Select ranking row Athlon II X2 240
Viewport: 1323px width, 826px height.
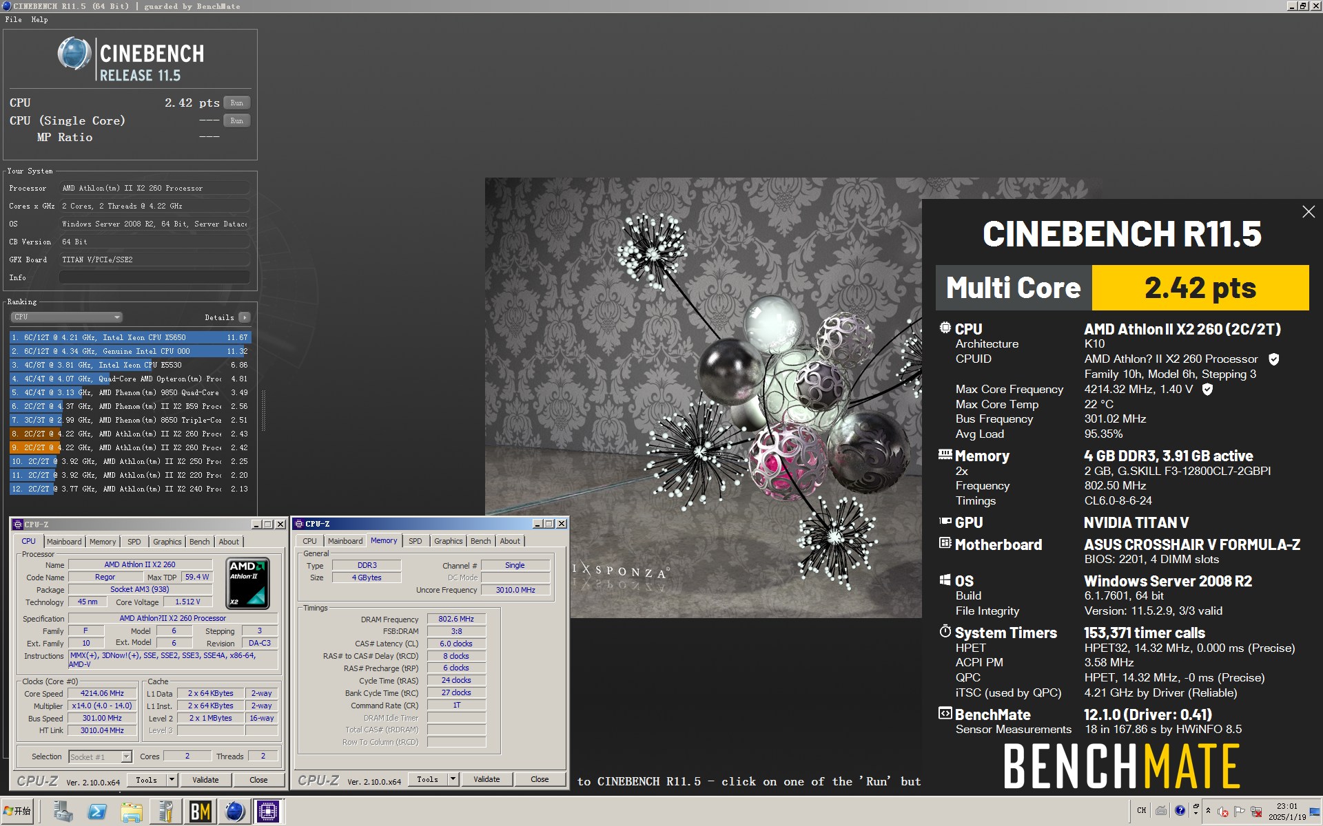click(x=130, y=489)
